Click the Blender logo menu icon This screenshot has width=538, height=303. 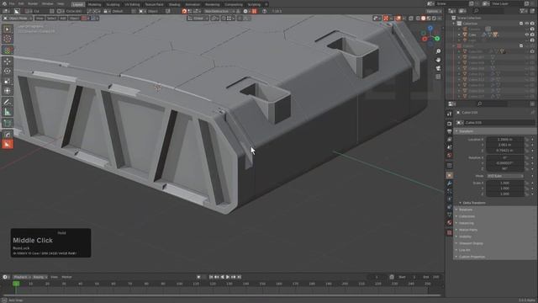pos(4,3)
